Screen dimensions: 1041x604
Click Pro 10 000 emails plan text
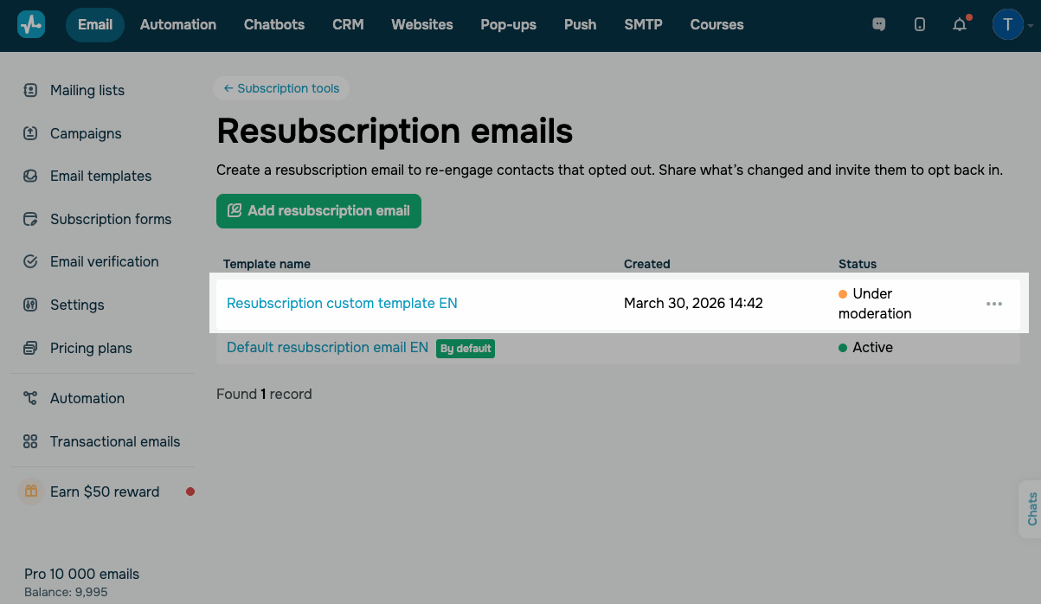coord(81,574)
